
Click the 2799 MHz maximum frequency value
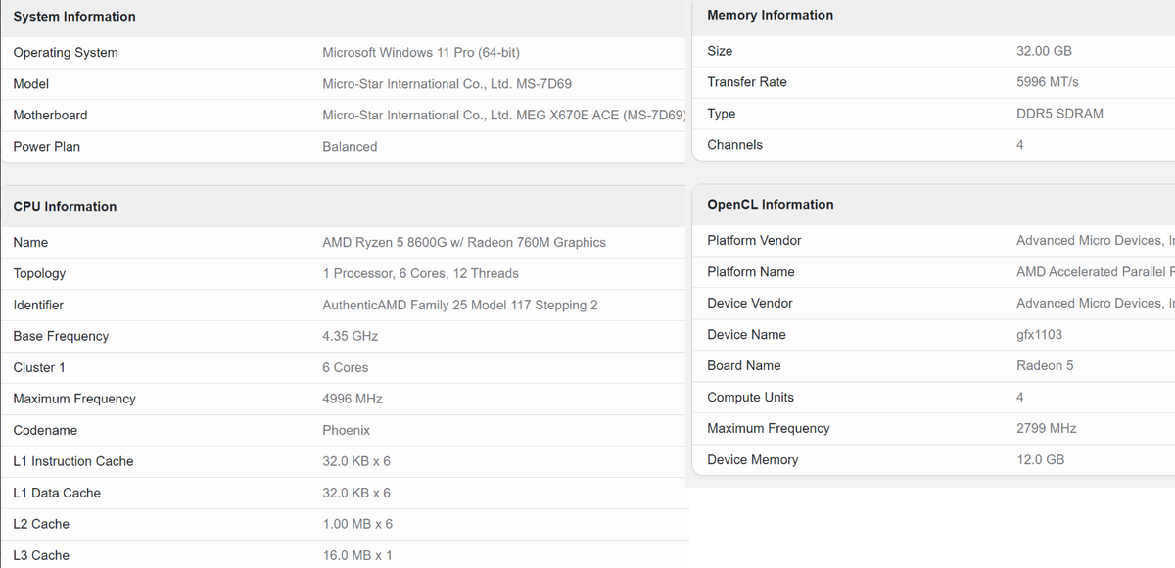tap(1046, 429)
